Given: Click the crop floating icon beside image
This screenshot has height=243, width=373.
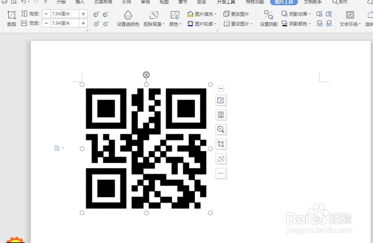Looking at the screenshot, I should pos(221,144).
